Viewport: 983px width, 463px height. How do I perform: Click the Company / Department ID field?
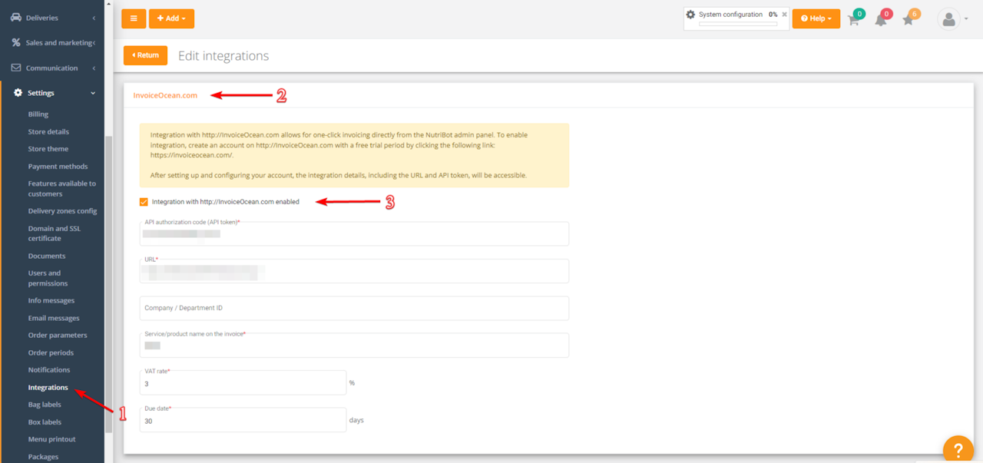(x=354, y=308)
